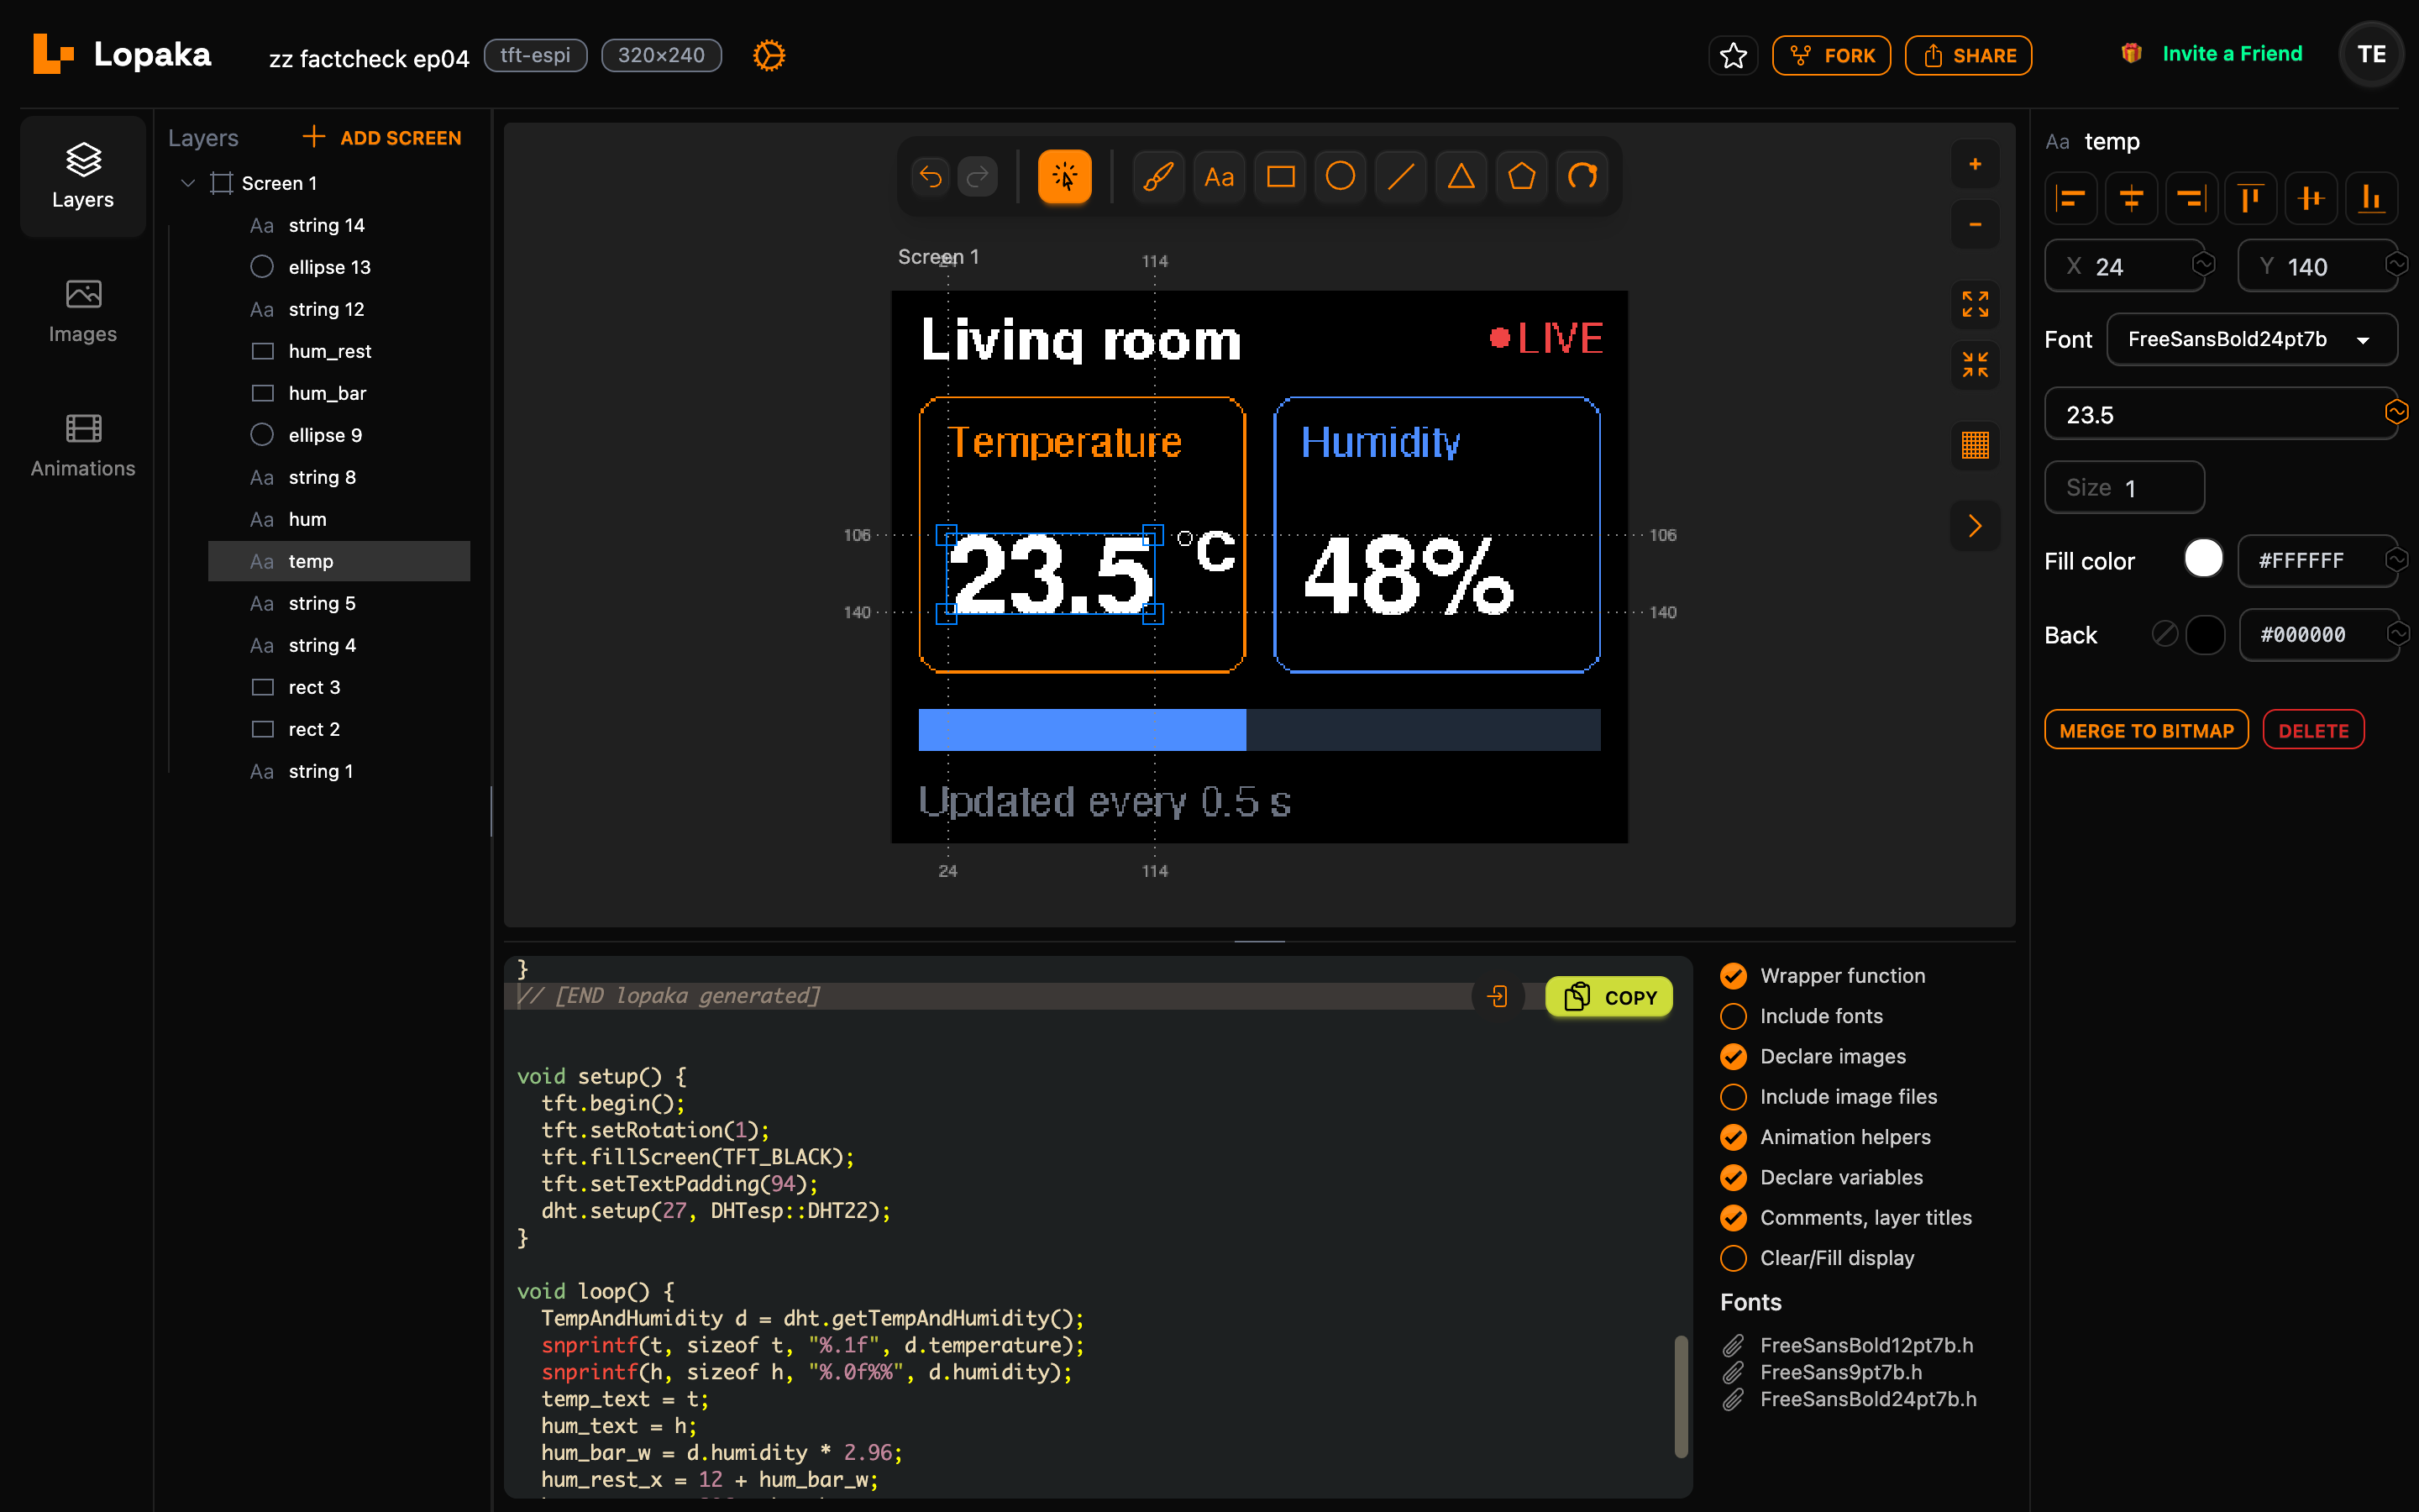Expand the right canvas side panel chevron

click(1976, 526)
